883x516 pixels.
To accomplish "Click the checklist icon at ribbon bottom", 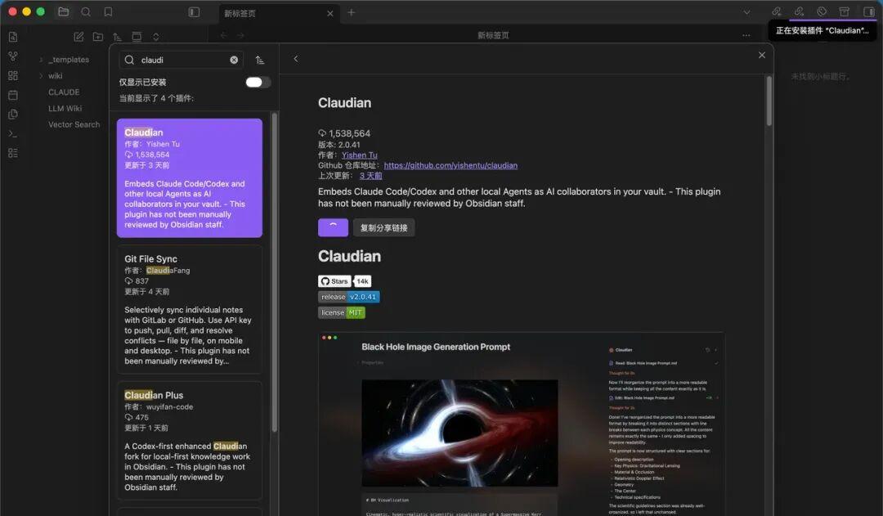I will pyautogui.click(x=13, y=153).
